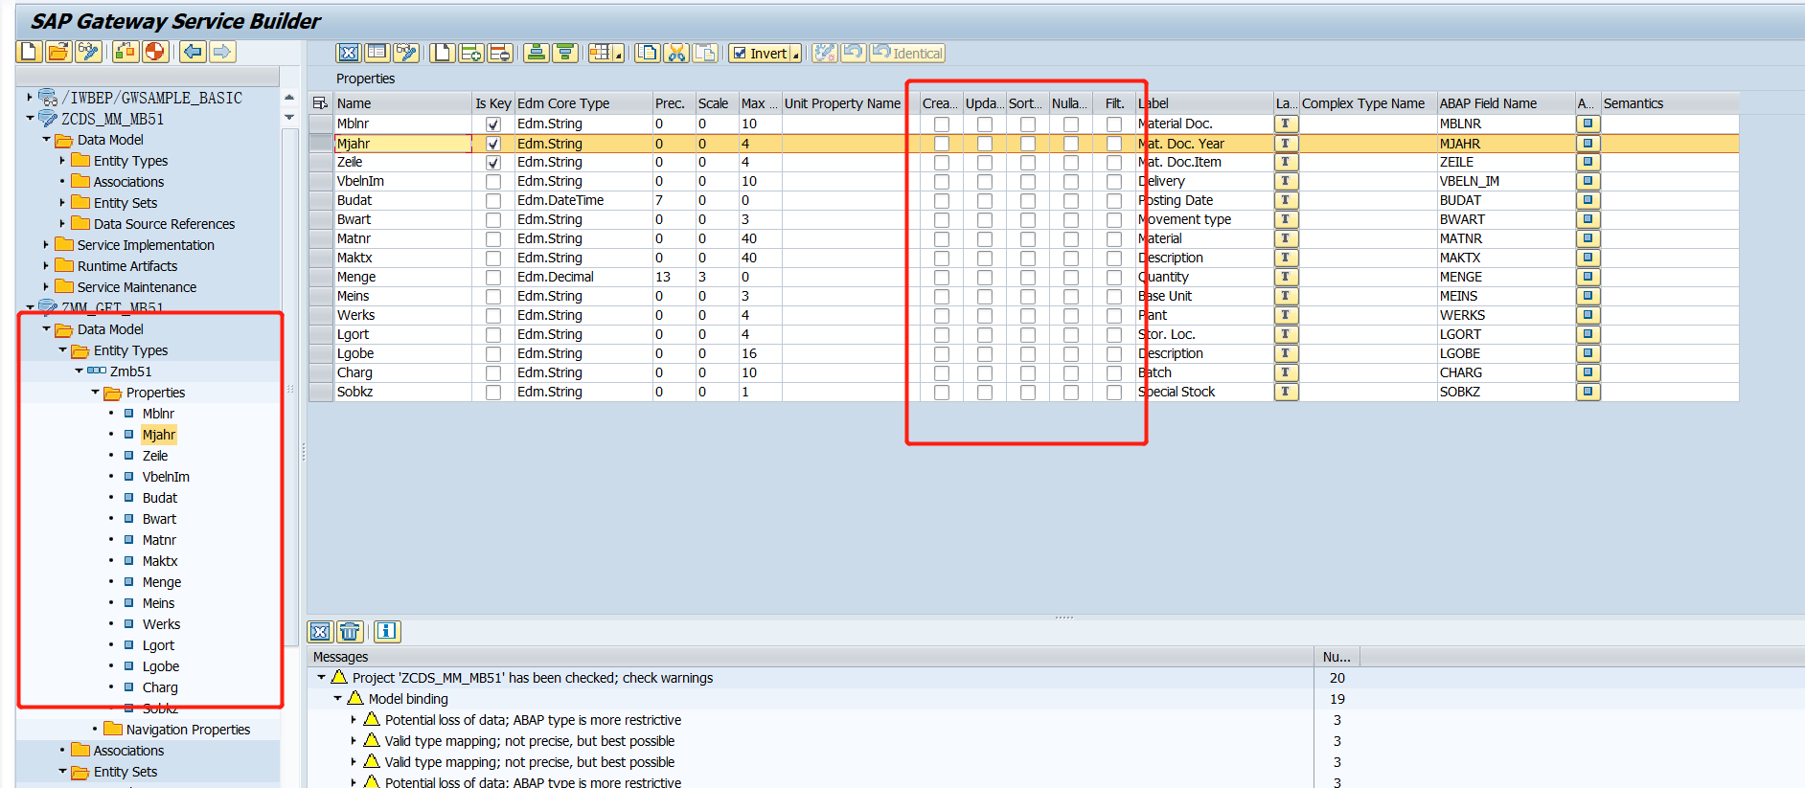
Task: Click the label text icon in Mblnr row
Action: (1286, 124)
